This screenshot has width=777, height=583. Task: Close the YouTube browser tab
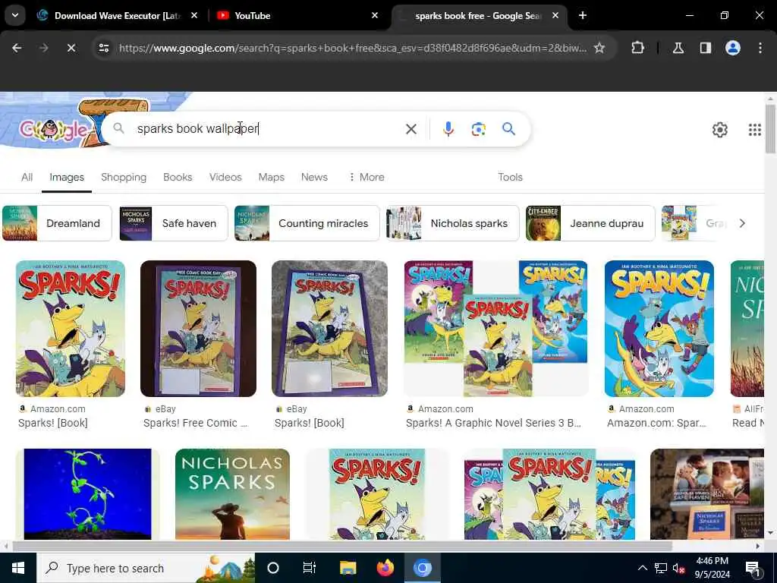point(375,15)
